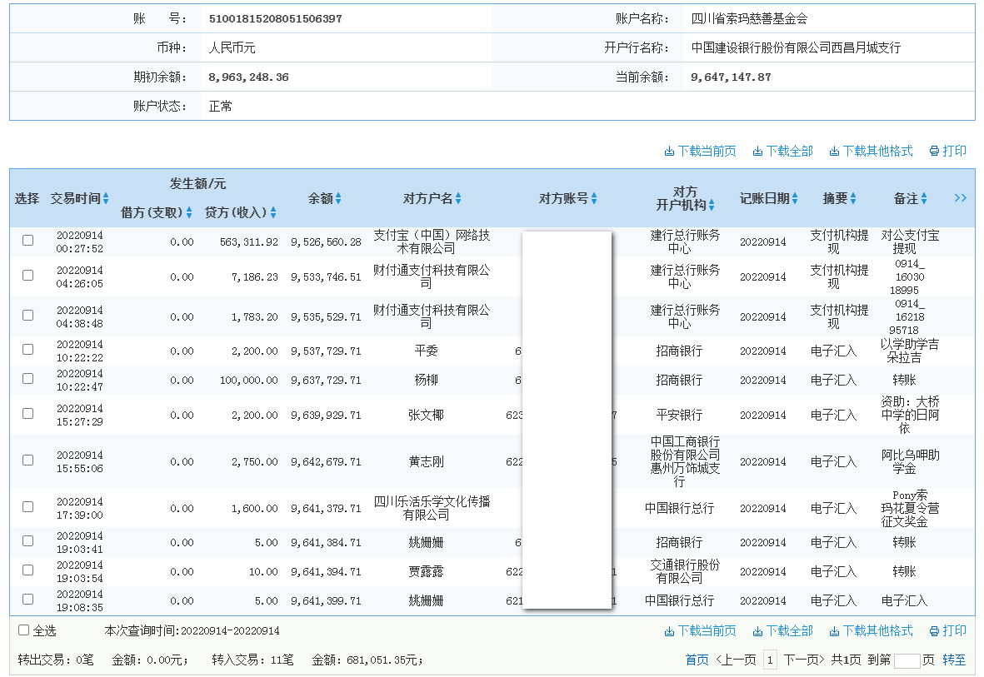Click top 下载当前页 link
The height and width of the screenshot is (677, 984).
click(x=707, y=152)
